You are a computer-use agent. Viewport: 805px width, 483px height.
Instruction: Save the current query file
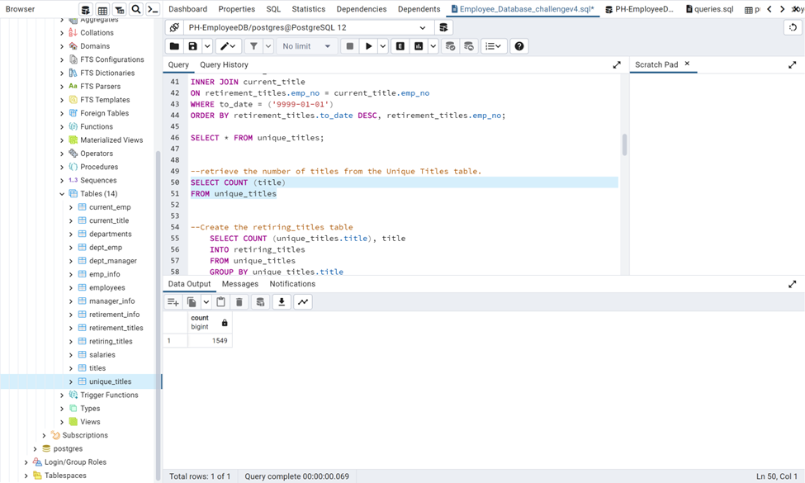point(192,45)
